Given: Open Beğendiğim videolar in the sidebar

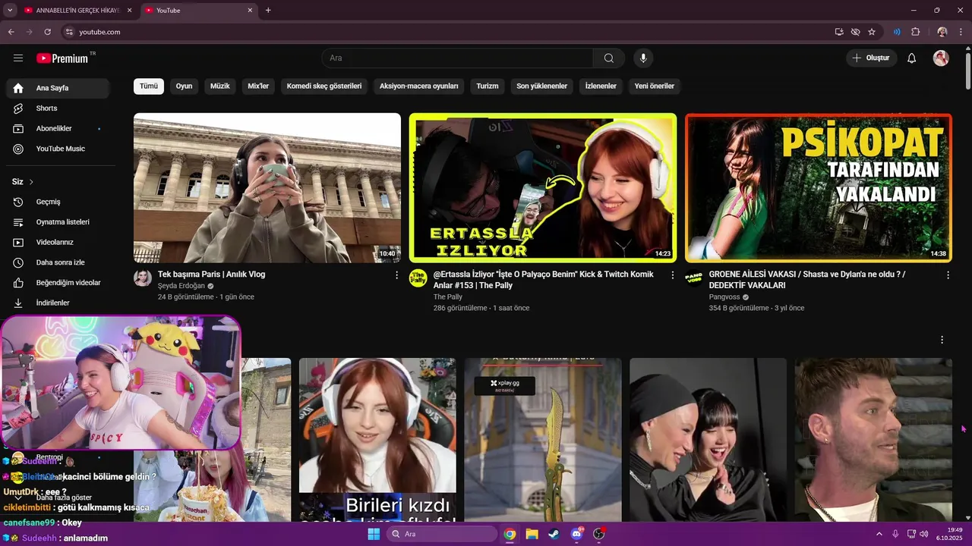Looking at the screenshot, I should click(58, 283).
